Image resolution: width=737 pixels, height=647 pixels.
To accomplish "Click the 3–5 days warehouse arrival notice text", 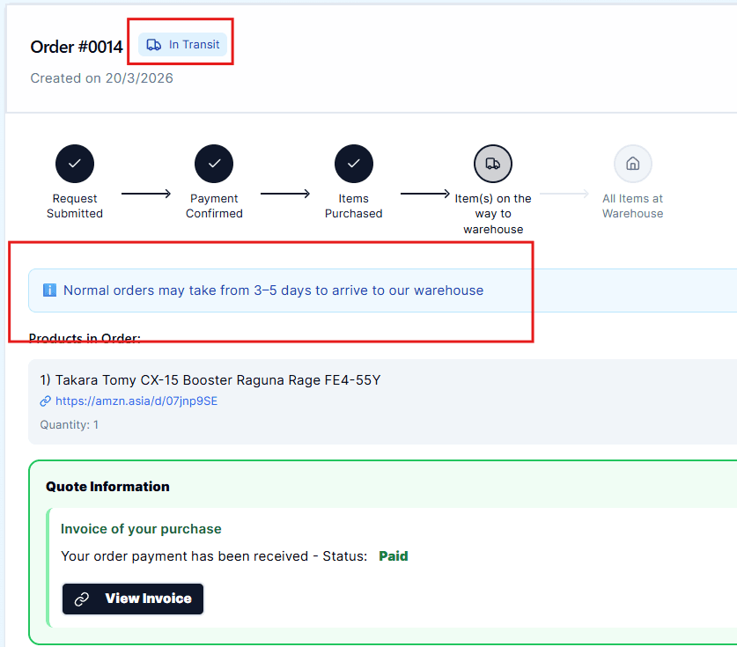I will coord(273,290).
